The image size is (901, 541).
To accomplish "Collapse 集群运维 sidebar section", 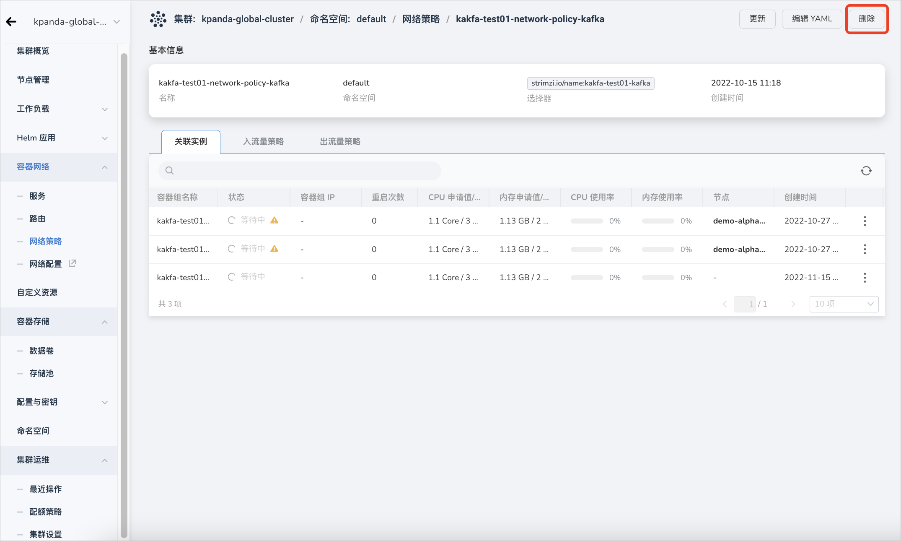I will pyautogui.click(x=59, y=460).
